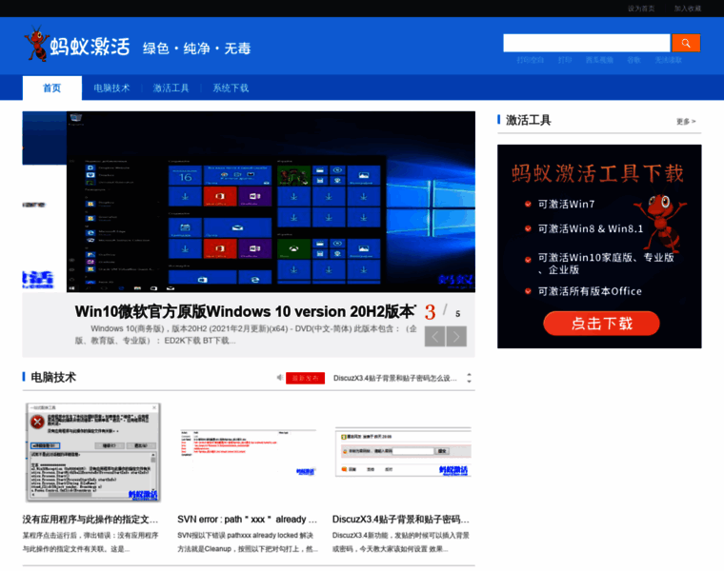Click the speaker icon beside 最新发布
Viewport: 724px width, 571px height.
pos(280,378)
